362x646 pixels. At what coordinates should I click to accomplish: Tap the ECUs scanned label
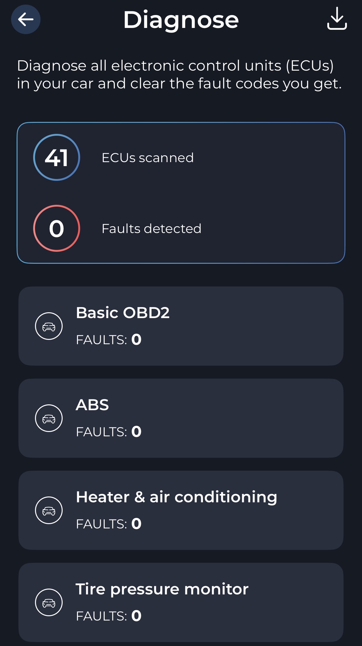point(148,158)
